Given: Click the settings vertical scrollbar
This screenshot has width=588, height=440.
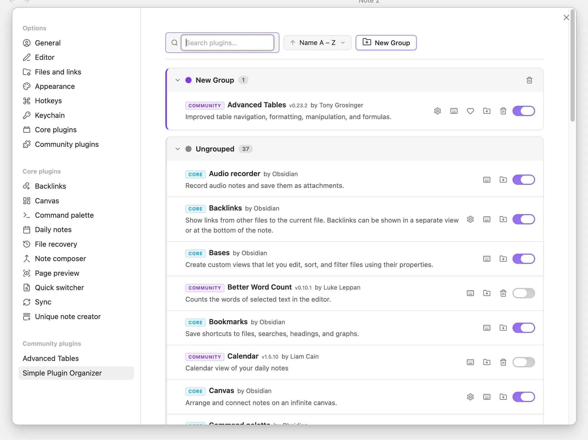Looking at the screenshot, I should pyautogui.click(x=572, y=66).
